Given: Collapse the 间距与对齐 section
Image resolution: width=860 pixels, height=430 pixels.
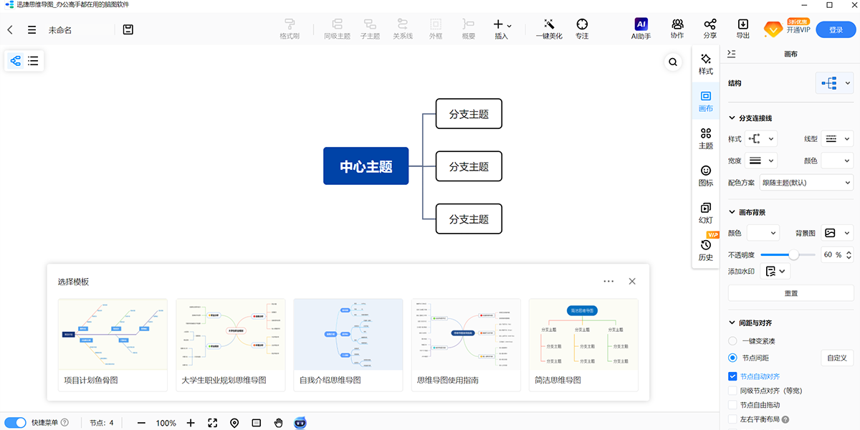Looking at the screenshot, I should 732,323.
